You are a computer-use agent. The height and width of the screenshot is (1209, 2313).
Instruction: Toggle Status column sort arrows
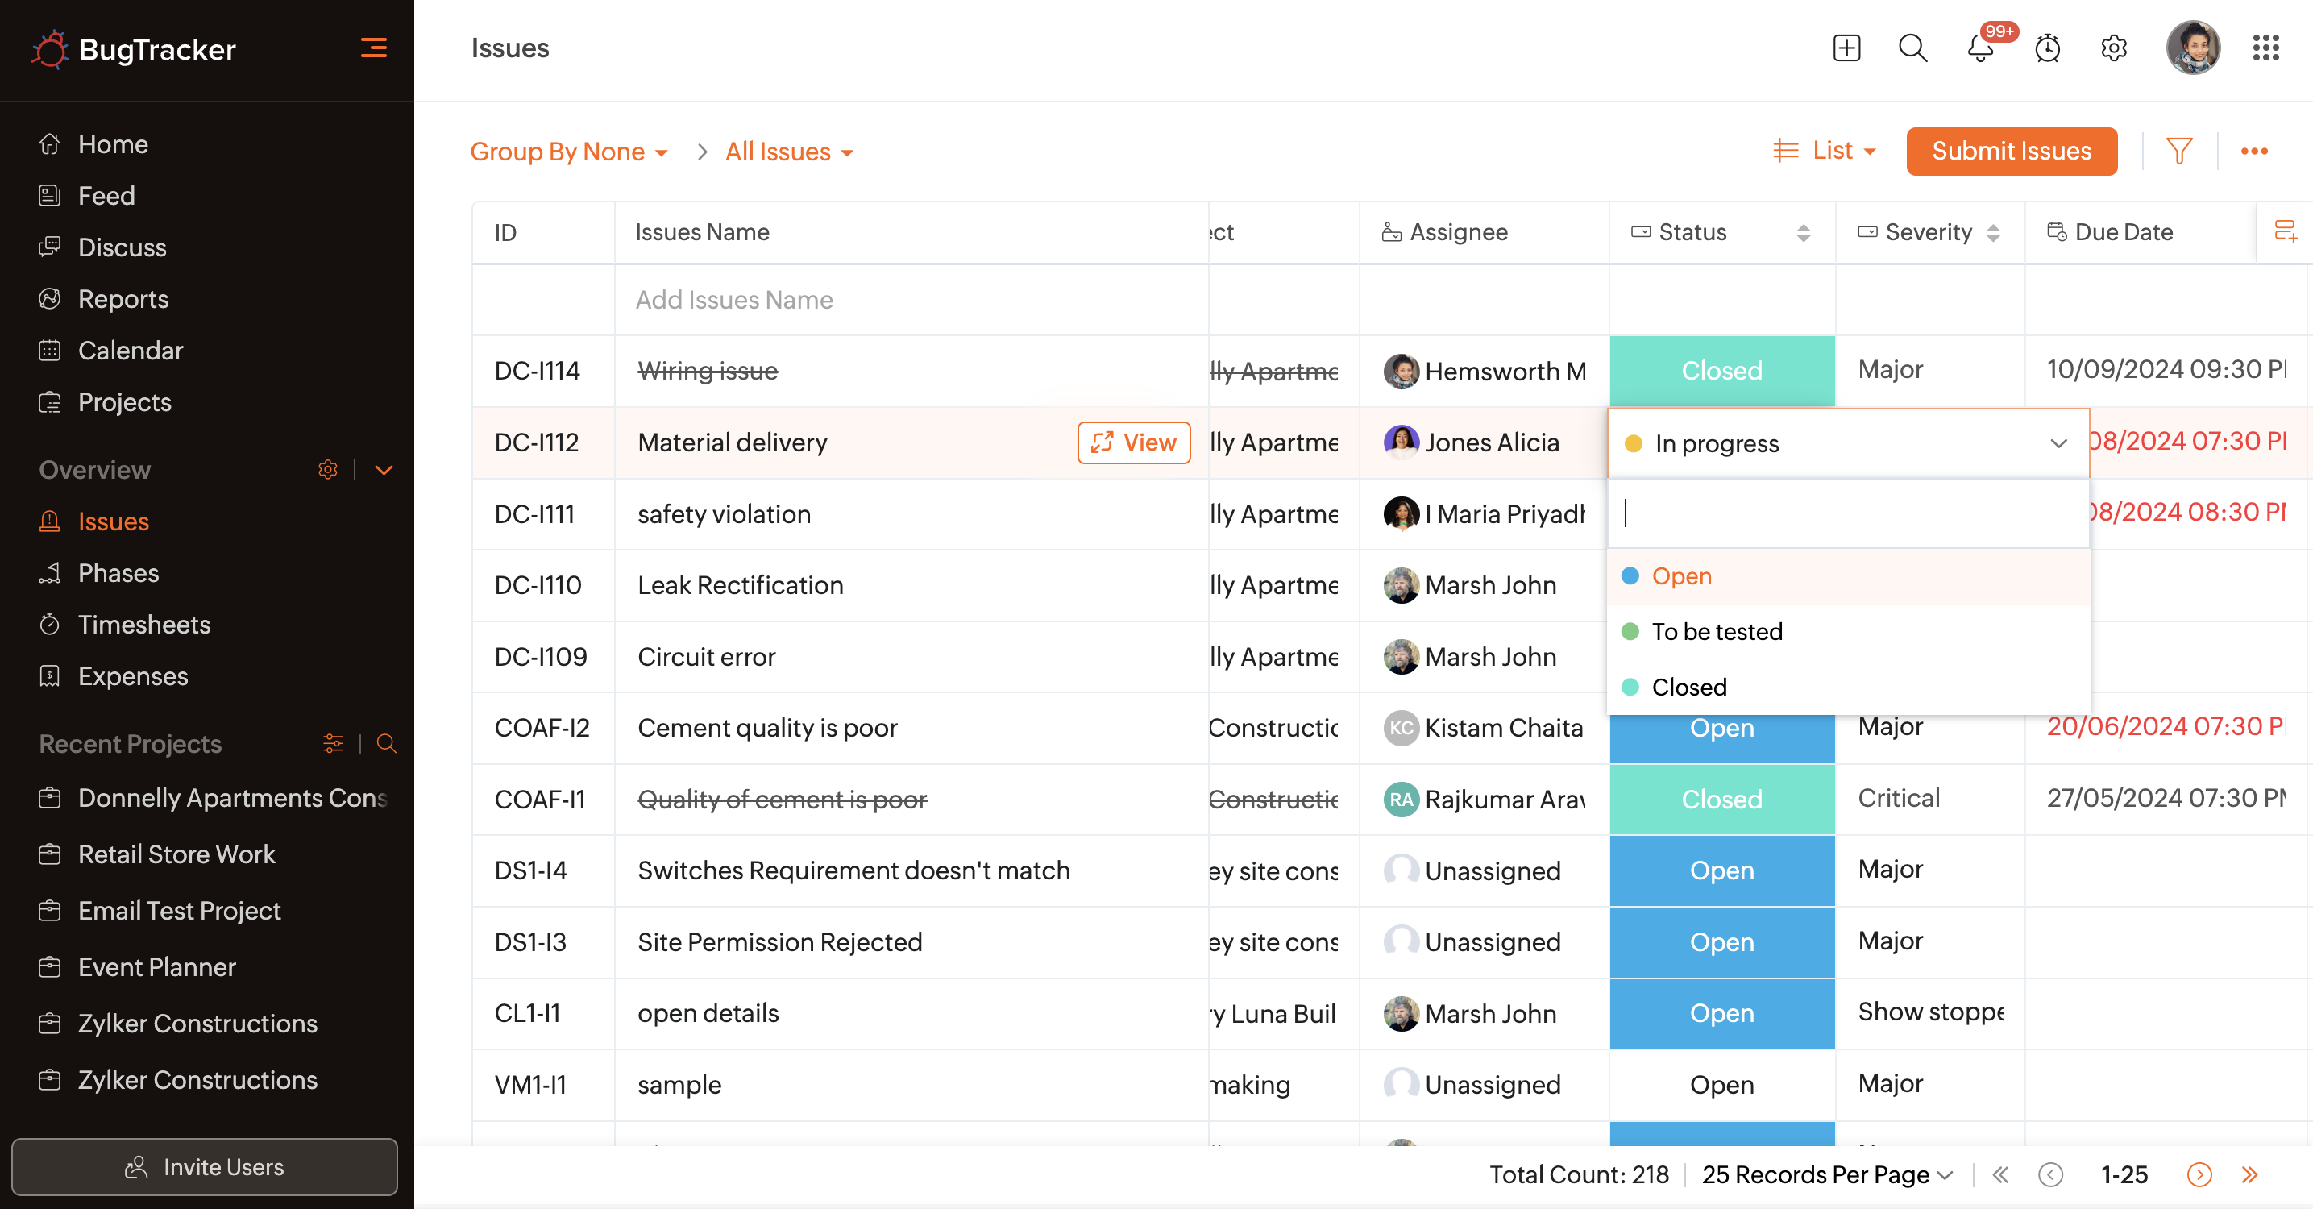(1803, 233)
